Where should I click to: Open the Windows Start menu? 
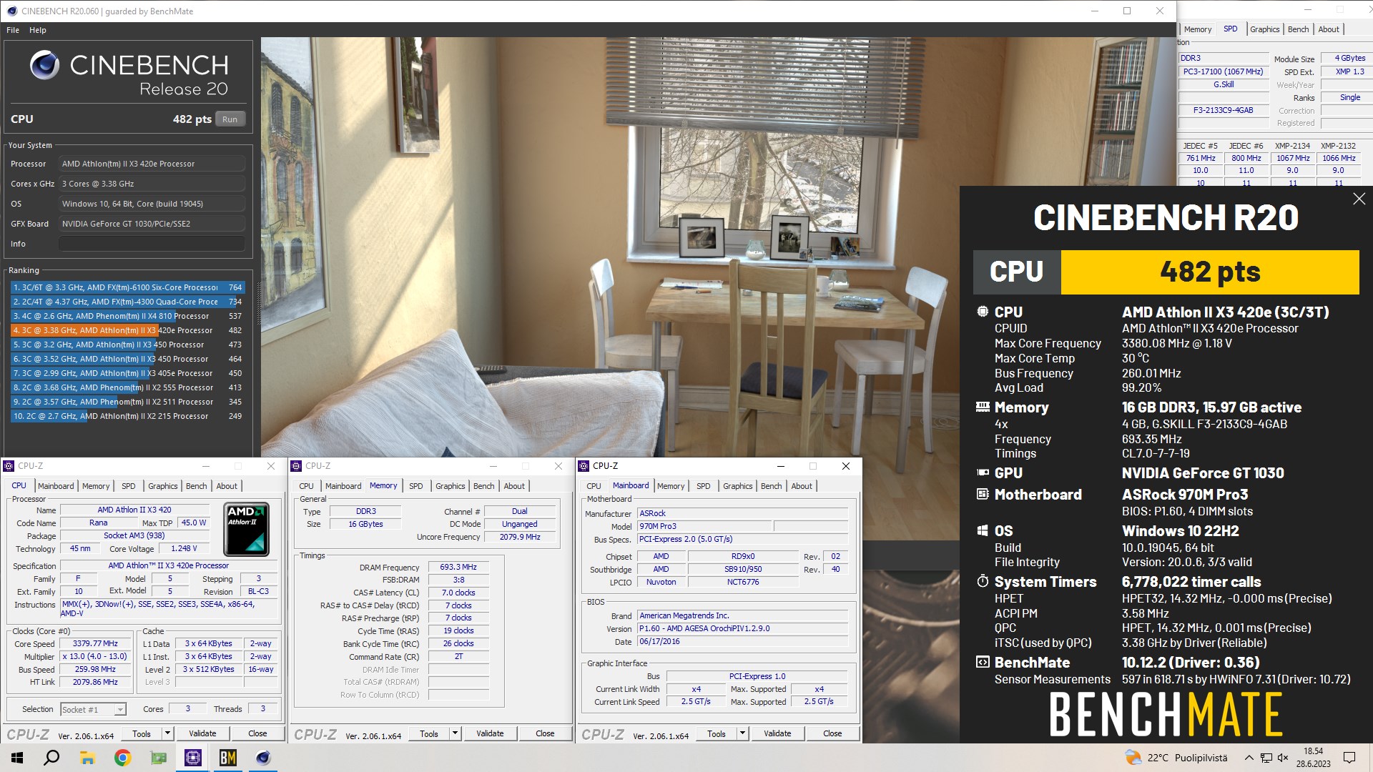[17, 758]
